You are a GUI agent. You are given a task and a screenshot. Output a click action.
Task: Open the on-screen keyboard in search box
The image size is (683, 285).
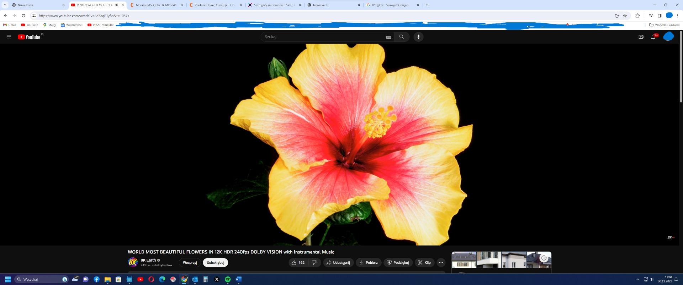pyautogui.click(x=388, y=37)
